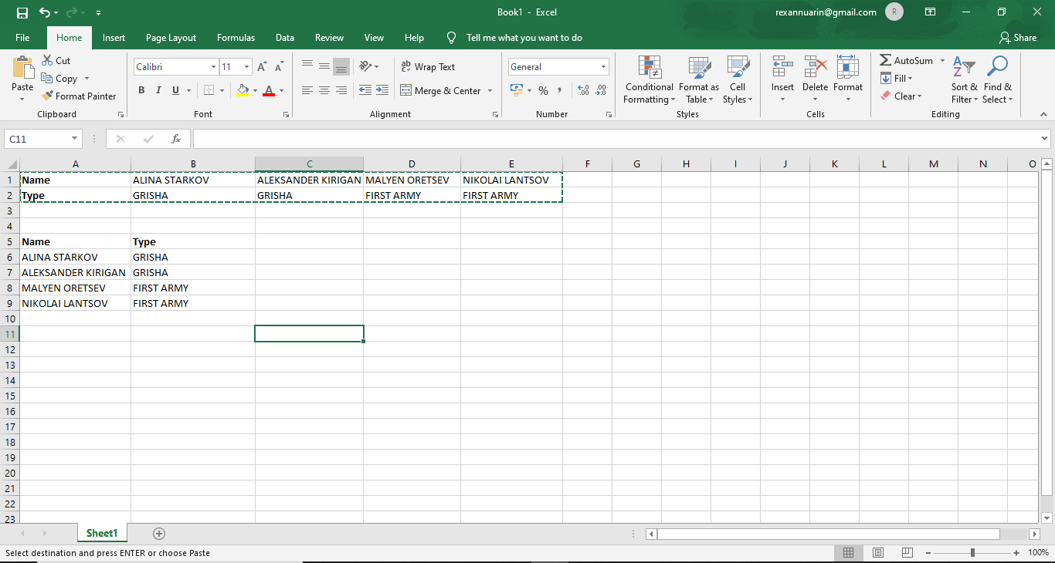
Task: Open Conditional Formatting menu
Action: [x=649, y=80]
